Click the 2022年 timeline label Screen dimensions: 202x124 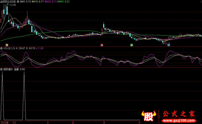pyautogui.click(x=4, y=122)
